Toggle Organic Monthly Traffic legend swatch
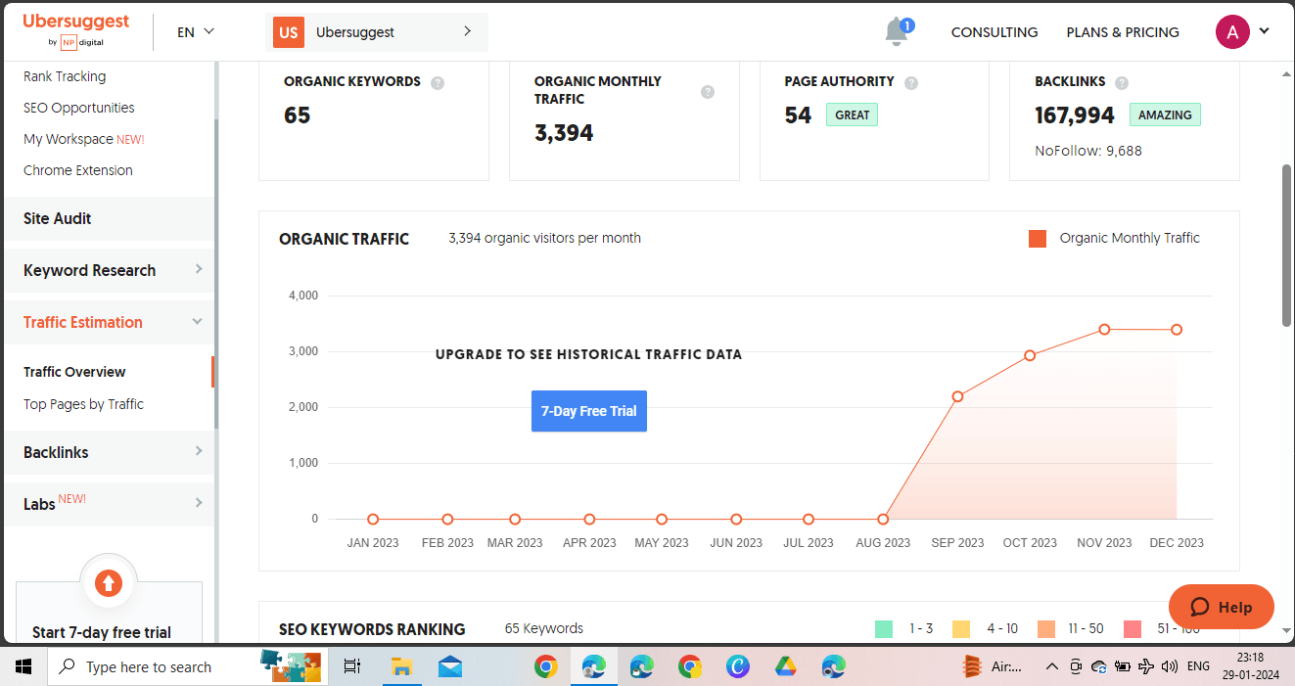The height and width of the screenshot is (686, 1295). pyautogui.click(x=1038, y=239)
